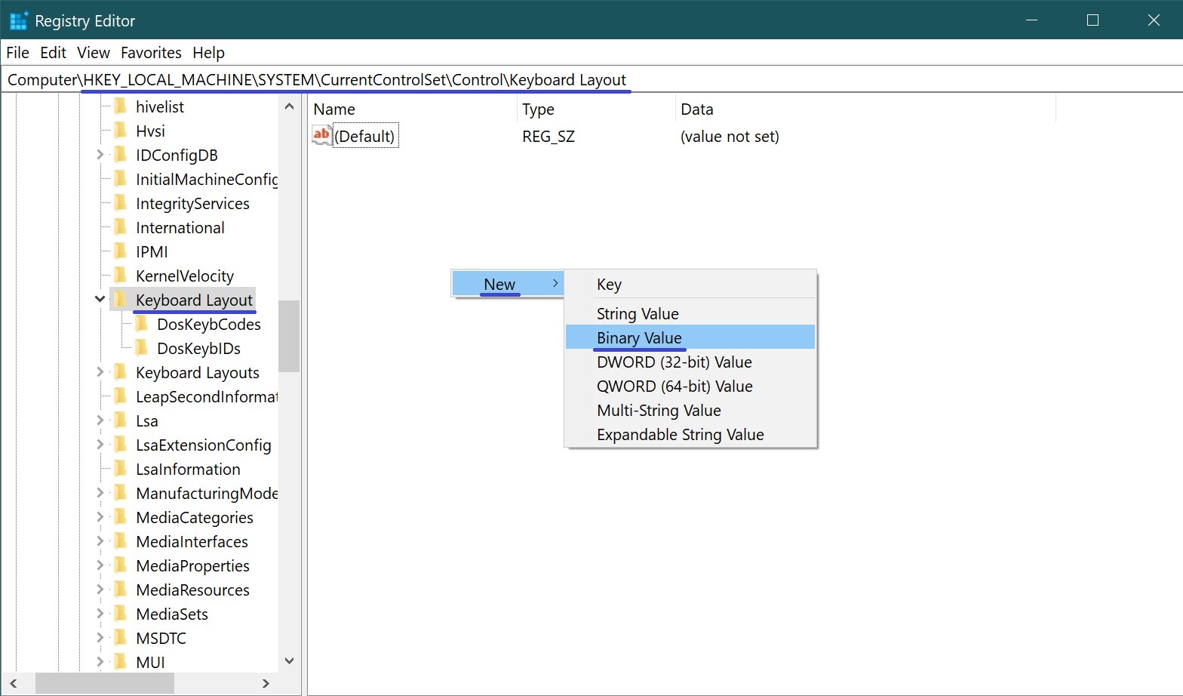Open the Edit menu
This screenshot has width=1183, height=696.
coord(53,52)
